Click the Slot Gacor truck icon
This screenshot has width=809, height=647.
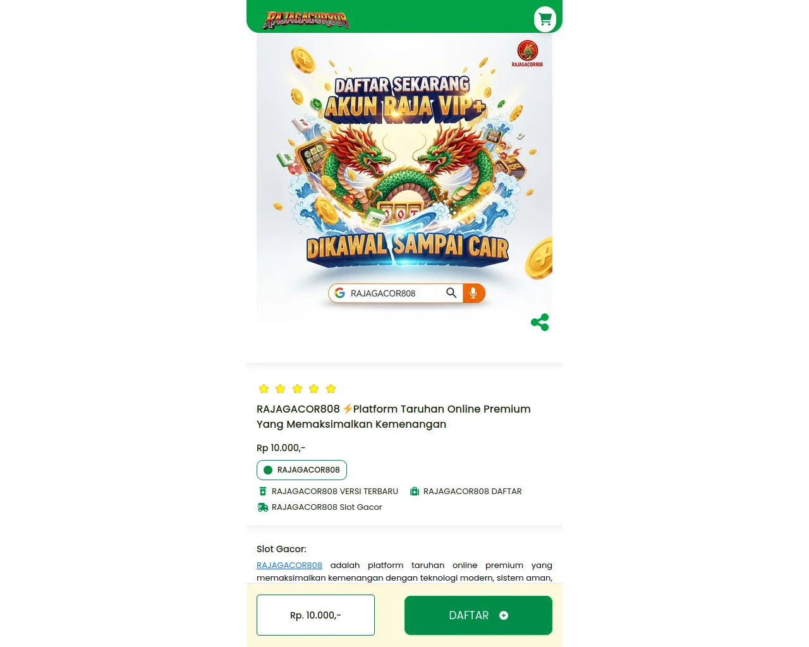tap(263, 507)
